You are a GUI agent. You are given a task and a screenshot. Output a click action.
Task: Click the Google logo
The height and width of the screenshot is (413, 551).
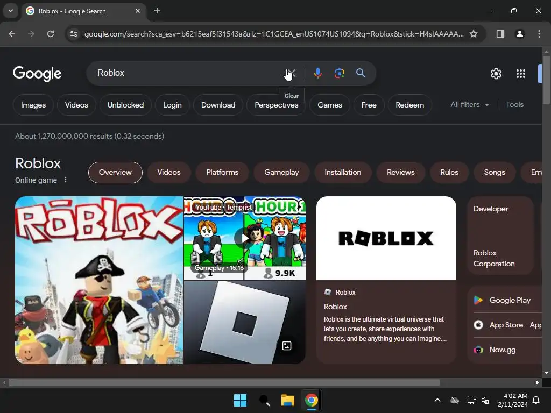[37, 73]
